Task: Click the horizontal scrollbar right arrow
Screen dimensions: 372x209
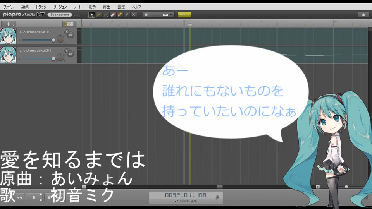Action: coord(318,187)
